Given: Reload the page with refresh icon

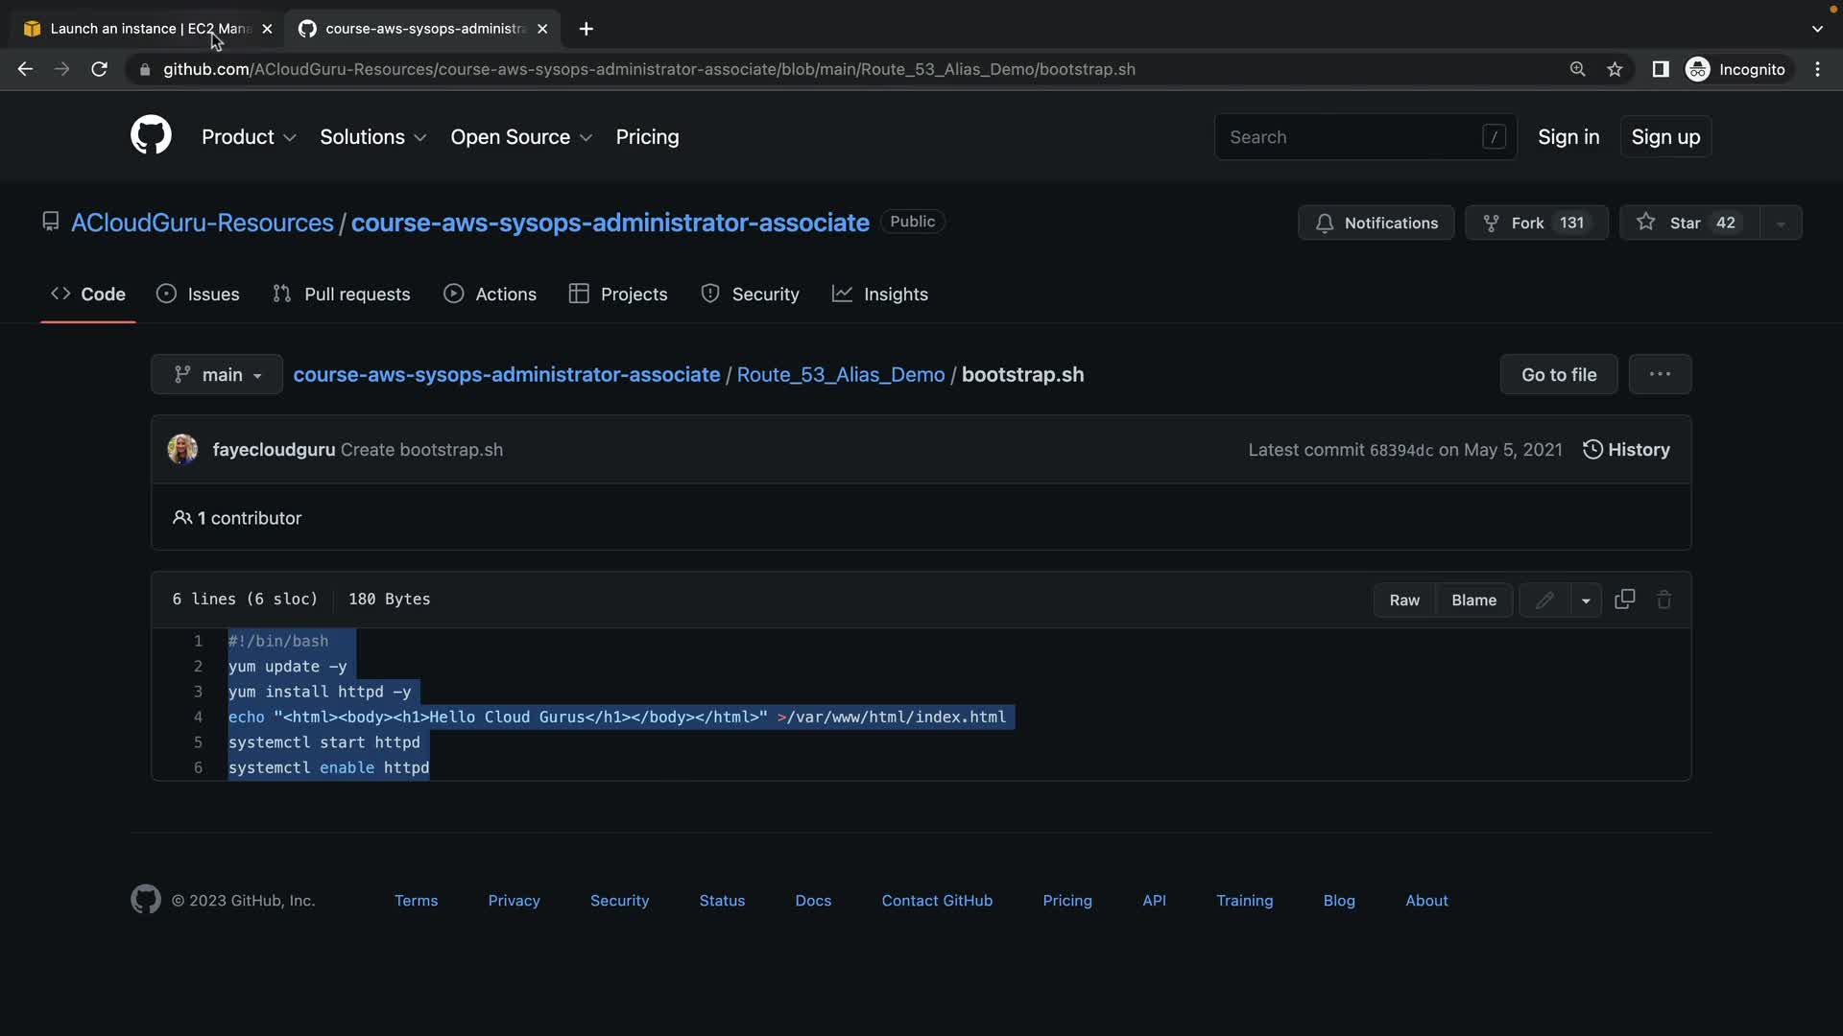Looking at the screenshot, I should pos(99,69).
